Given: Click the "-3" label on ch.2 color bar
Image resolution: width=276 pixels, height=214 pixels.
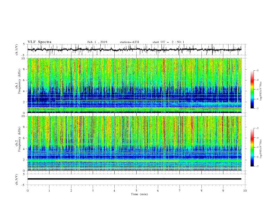Looking at the screenshot, I should point(257,128).
